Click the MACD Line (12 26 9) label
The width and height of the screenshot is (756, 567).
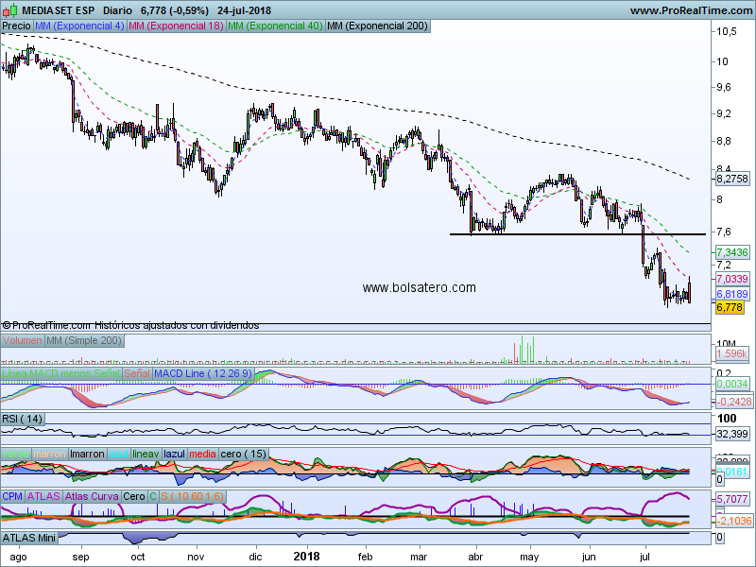[203, 374]
